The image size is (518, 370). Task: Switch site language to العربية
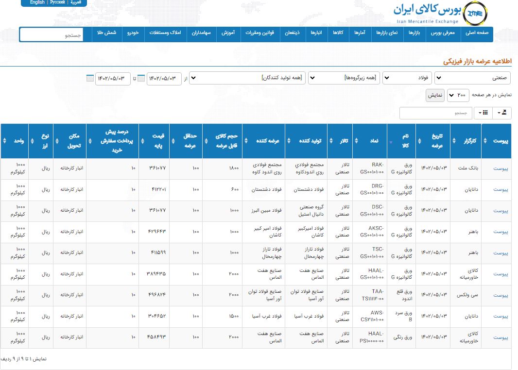[x=76, y=2]
